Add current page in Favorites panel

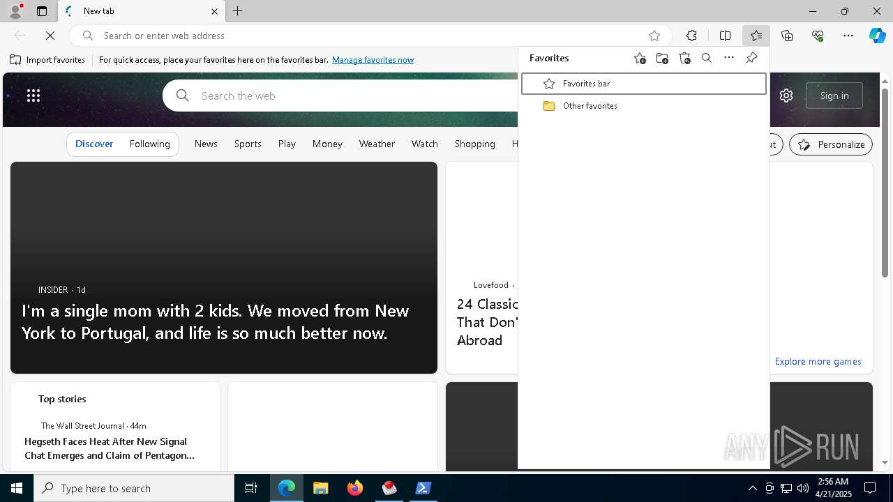[x=640, y=59]
